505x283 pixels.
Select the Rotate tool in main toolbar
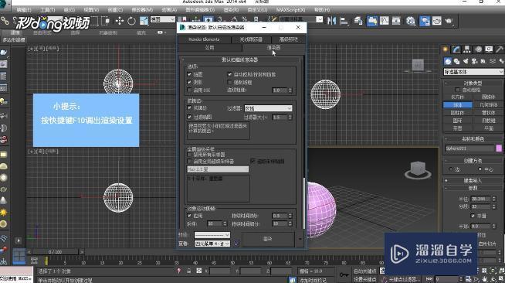(131, 21)
